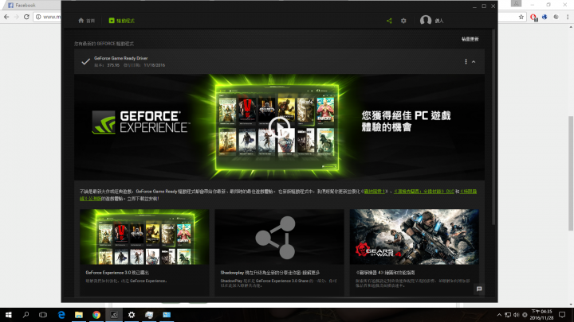The image size is (574, 322).
Task: Open GeForce Experience settings gear
Action: click(x=403, y=21)
